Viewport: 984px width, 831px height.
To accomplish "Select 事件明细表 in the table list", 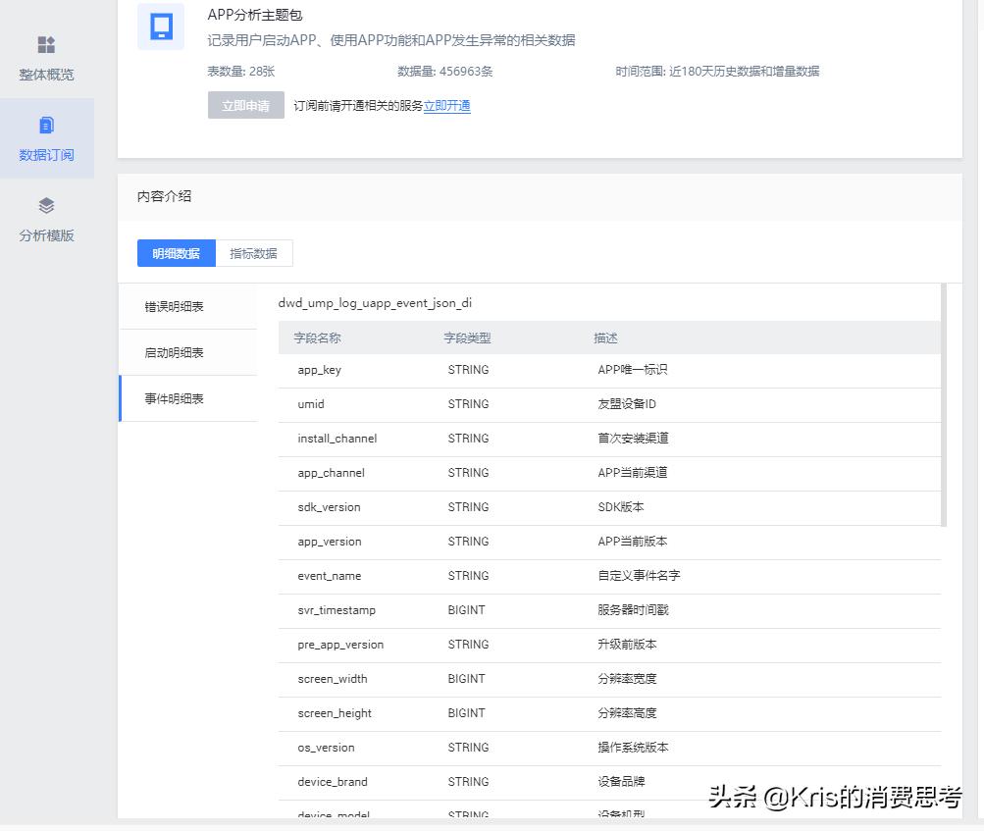I will pyautogui.click(x=174, y=398).
